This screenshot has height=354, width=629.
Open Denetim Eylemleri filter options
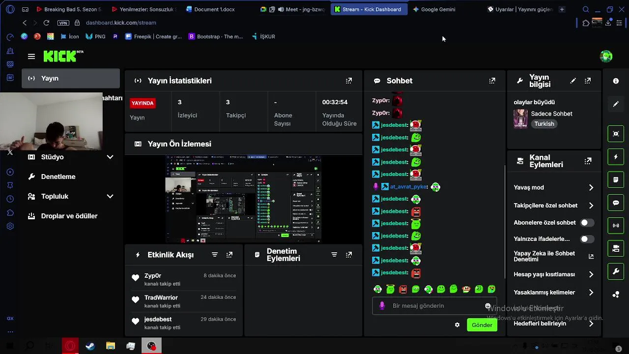coord(334,255)
